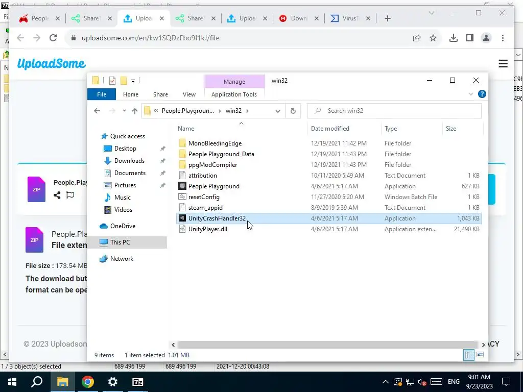Open Videos in the navigation pane

123,210
